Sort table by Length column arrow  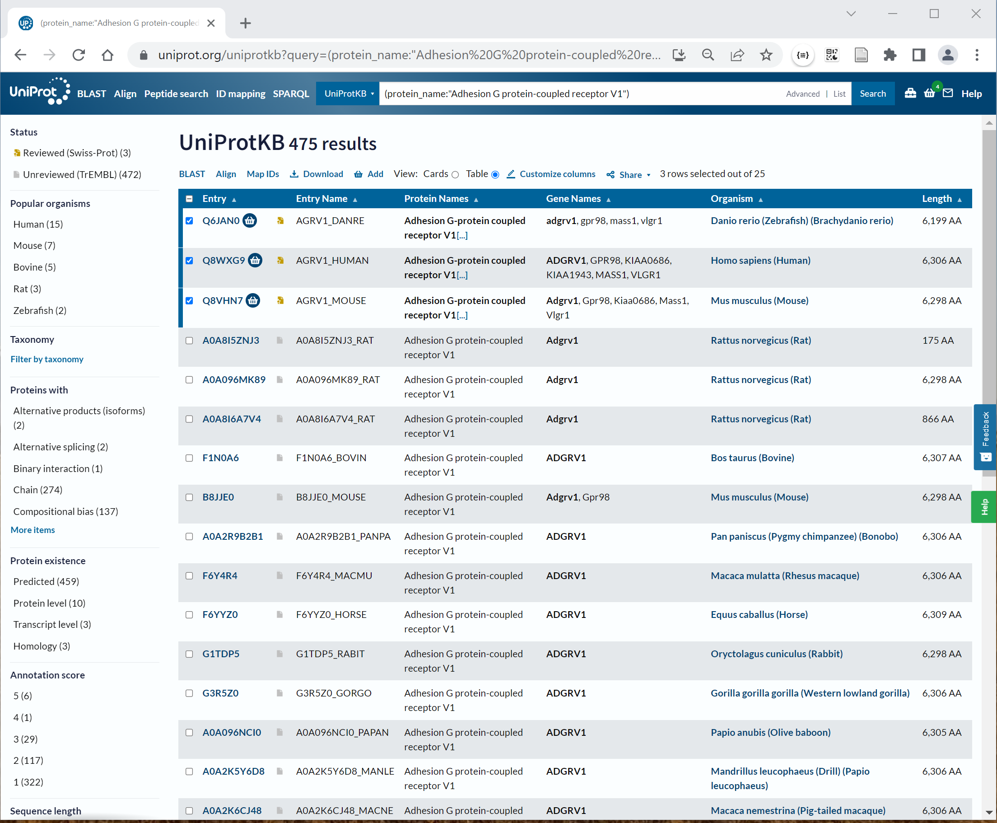(959, 200)
